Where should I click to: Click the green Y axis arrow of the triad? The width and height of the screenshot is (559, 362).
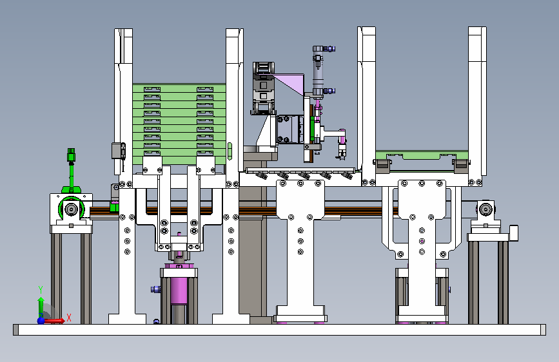pos(41,306)
